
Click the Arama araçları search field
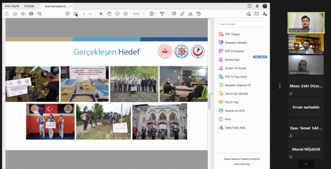coord(242,24)
